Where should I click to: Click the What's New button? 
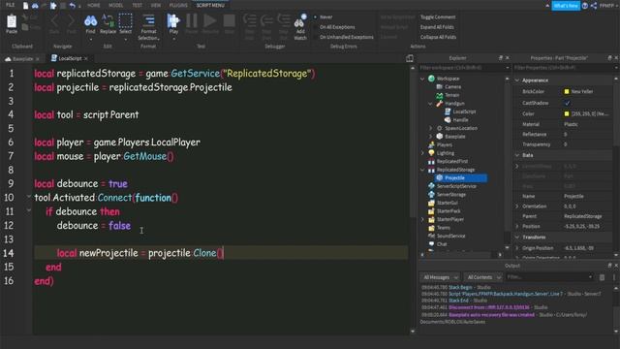click(x=566, y=6)
